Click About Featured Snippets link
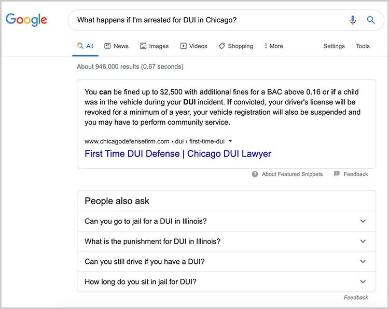 click(292, 174)
